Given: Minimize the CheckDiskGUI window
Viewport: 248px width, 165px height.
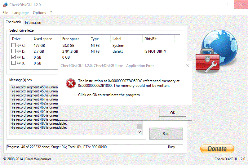Looking at the screenshot, I should click(x=212, y=5).
